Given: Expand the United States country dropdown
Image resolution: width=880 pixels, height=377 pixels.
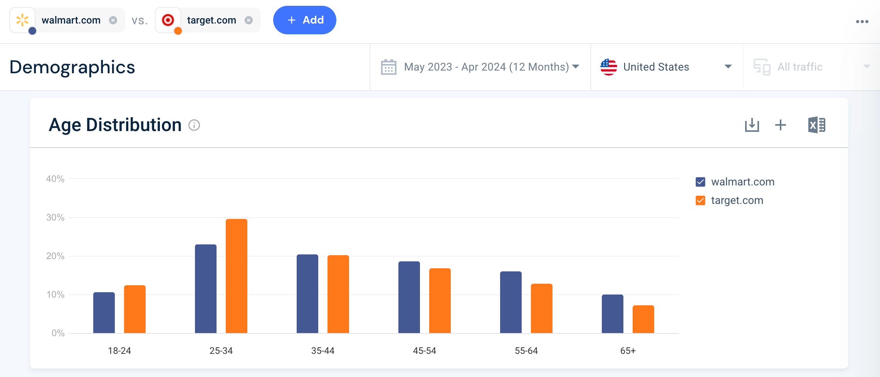Looking at the screenshot, I should pos(728,66).
